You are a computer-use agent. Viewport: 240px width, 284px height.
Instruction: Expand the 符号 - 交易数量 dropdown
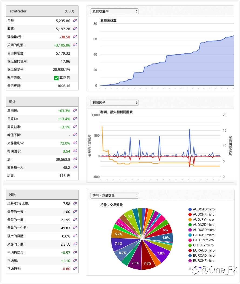[x=114, y=196]
